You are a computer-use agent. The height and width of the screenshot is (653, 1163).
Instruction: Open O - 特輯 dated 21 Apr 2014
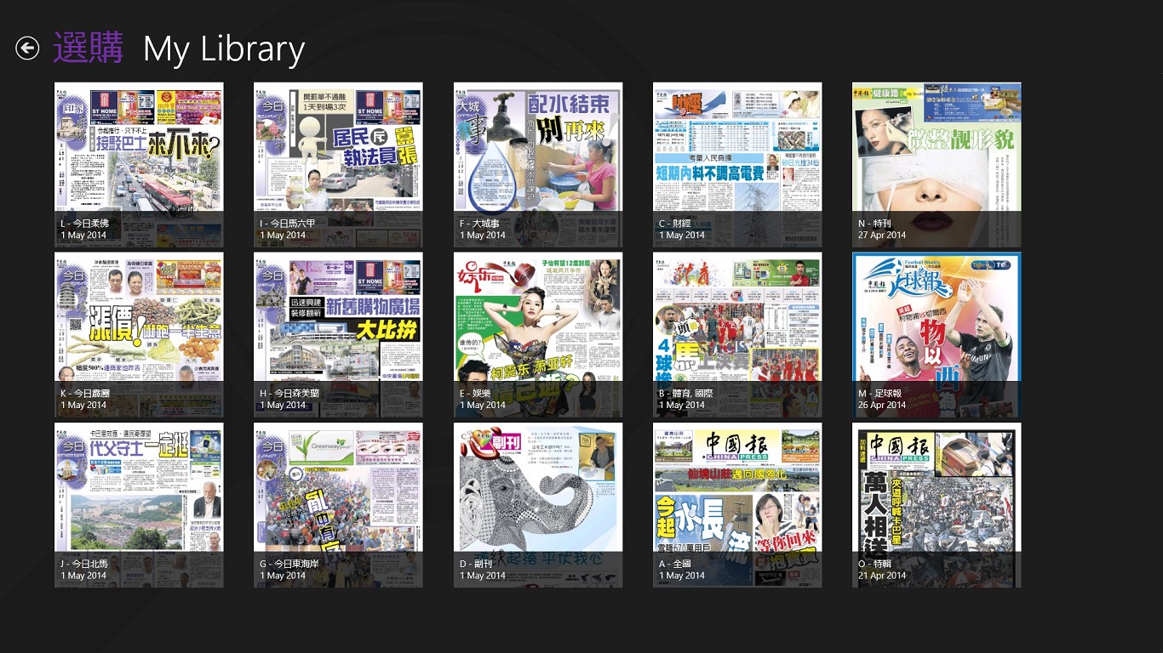(x=936, y=493)
